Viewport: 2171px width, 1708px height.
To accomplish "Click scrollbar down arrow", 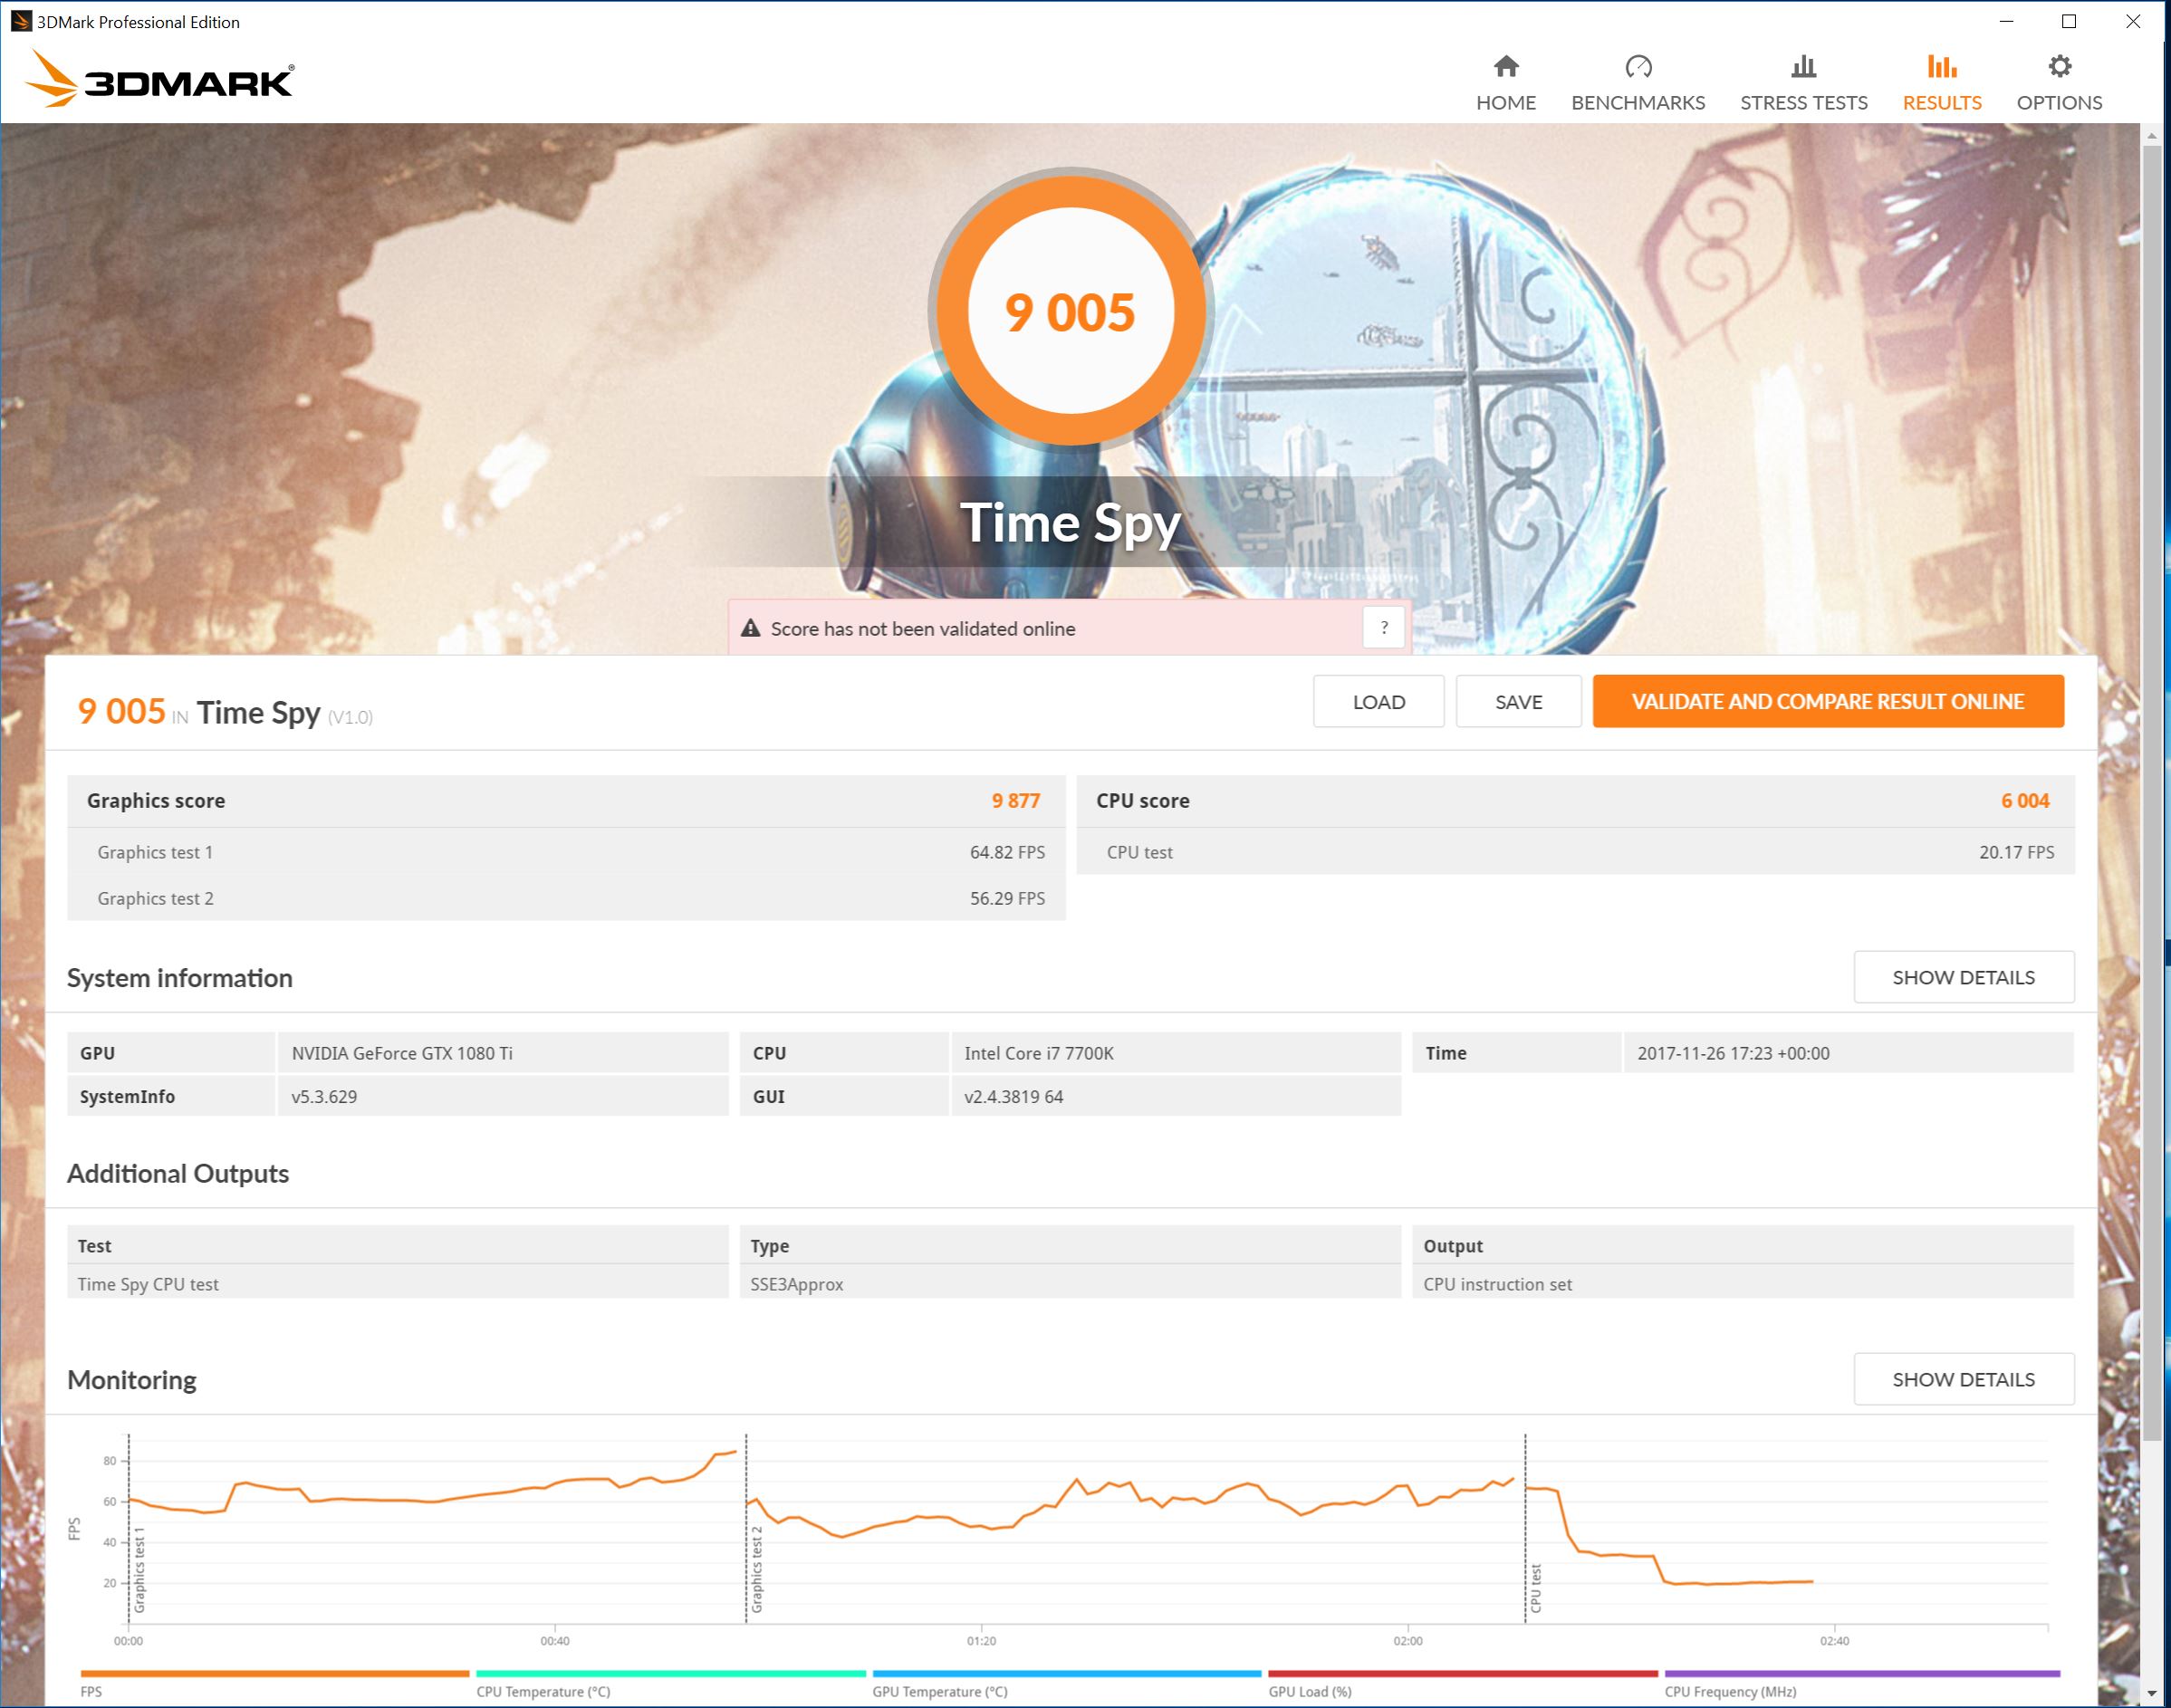I will pos(2151,1693).
